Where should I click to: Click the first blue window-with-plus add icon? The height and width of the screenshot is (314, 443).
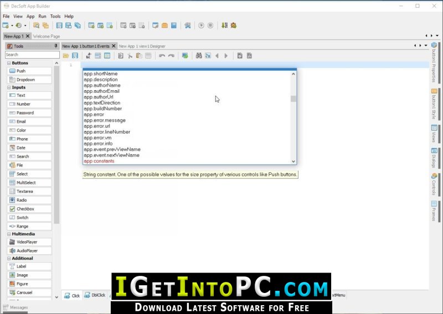[x=91, y=25]
